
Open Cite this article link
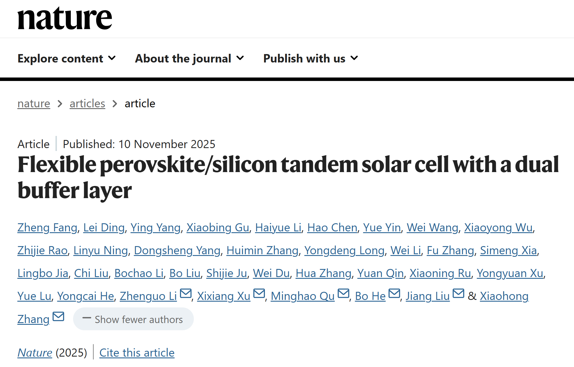pyautogui.click(x=137, y=353)
